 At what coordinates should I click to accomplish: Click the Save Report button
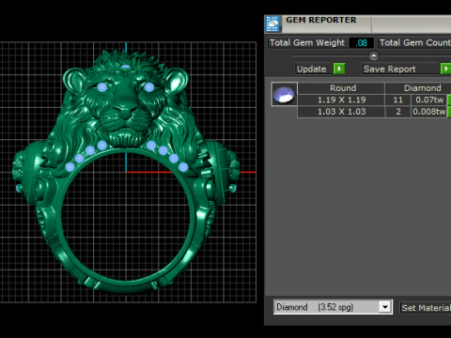point(400,69)
